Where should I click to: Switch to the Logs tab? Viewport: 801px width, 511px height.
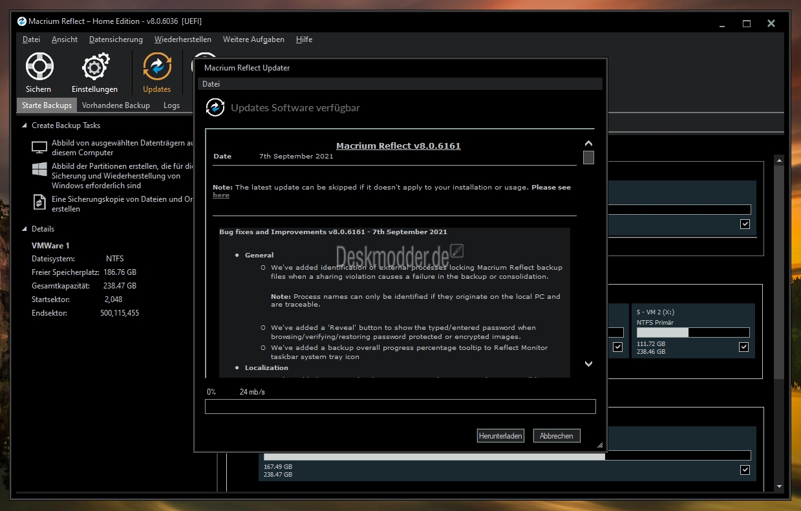click(x=171, y=105)
